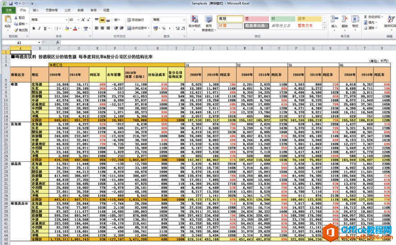The height and width of the screenshot is (245, 396).
Task: Click the Percent Style icon
Action: (x=164, y=28)
